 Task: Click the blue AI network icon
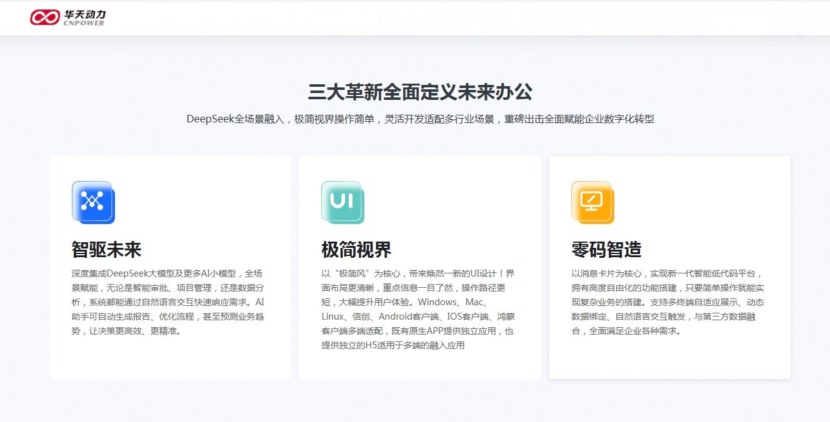93,202
